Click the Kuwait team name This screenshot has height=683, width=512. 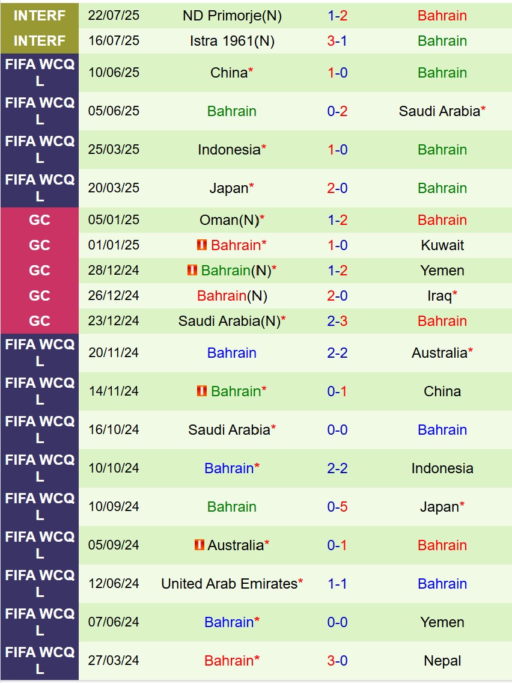pos(442,245)
